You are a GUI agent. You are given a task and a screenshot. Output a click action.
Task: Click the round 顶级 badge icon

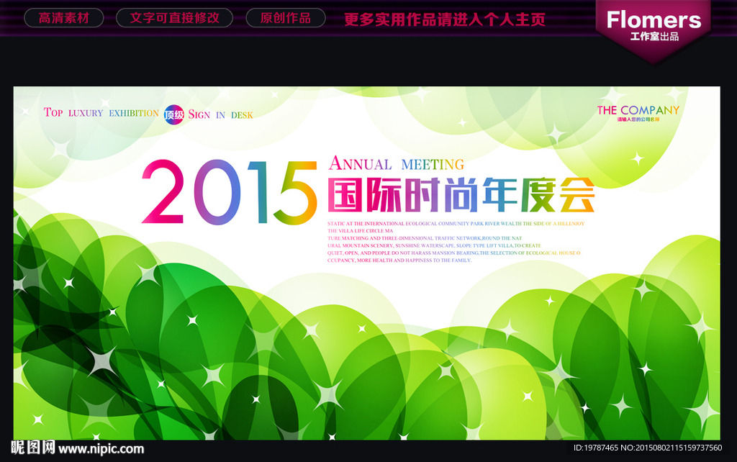(174, 114)
